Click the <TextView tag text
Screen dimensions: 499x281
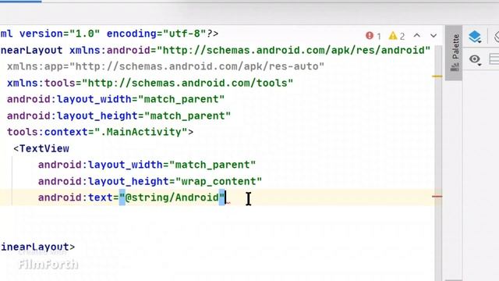pyautogui.click(x=41, y=148)
